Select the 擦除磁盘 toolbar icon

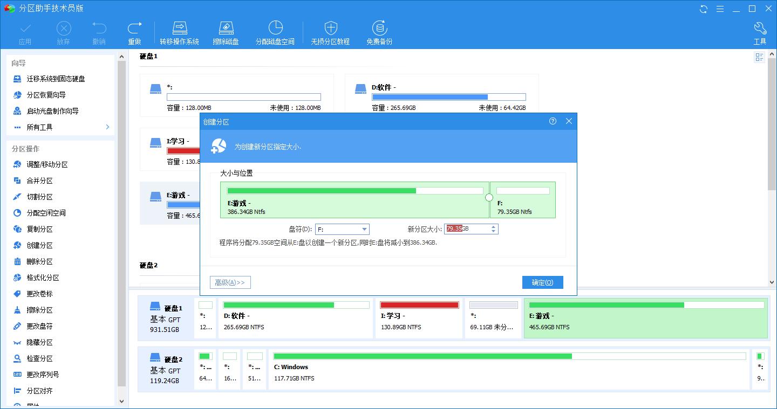click(x=226, y=31)
